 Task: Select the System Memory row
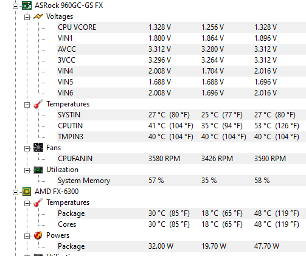coord(181,181)
